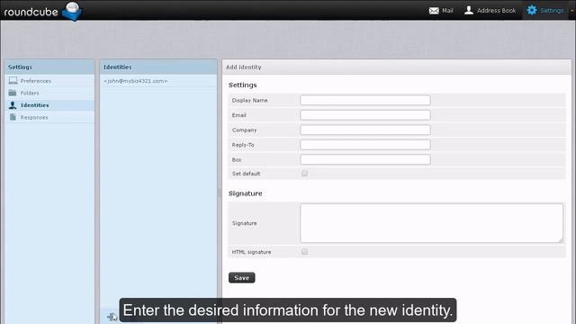
Task: Focus the Display Name field
Action: (x=365, y=100)
